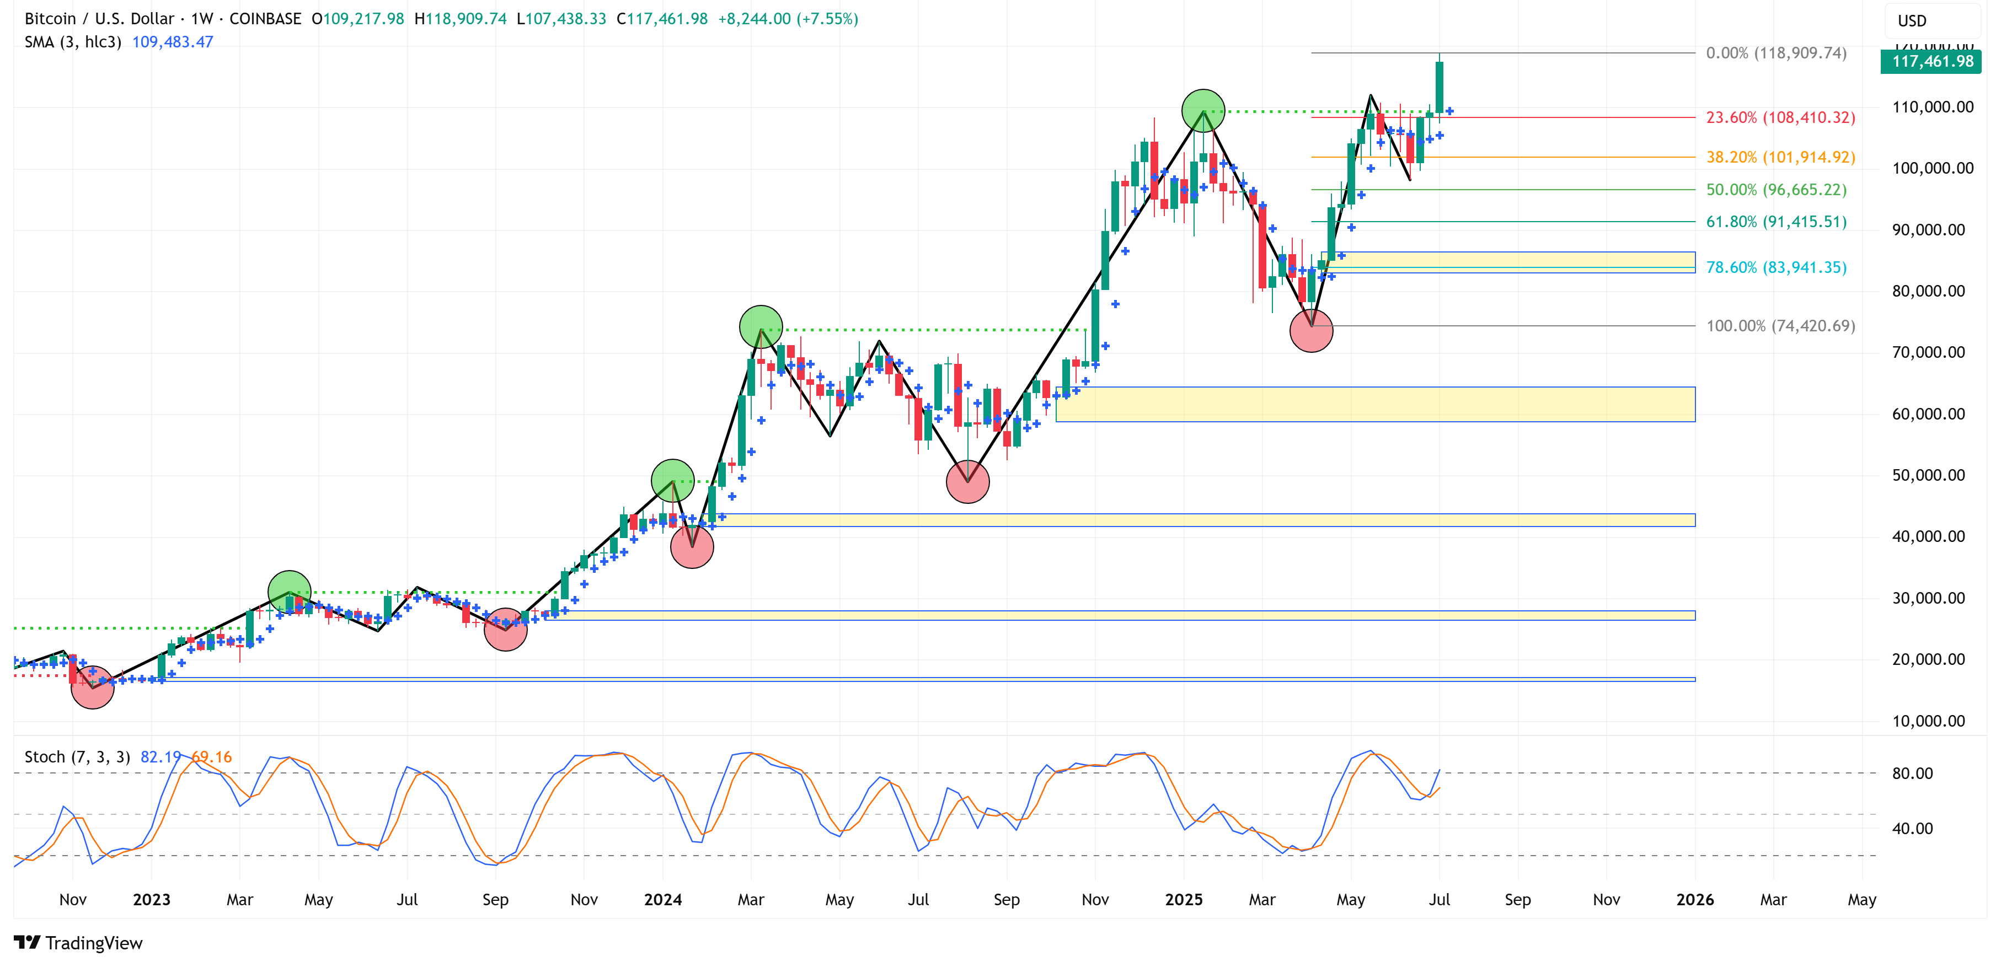The width and height of the screenshot is (2001, 967).
Task: Select the SMA (3, hlc3) indicator legend
Action: pos(72,42)
